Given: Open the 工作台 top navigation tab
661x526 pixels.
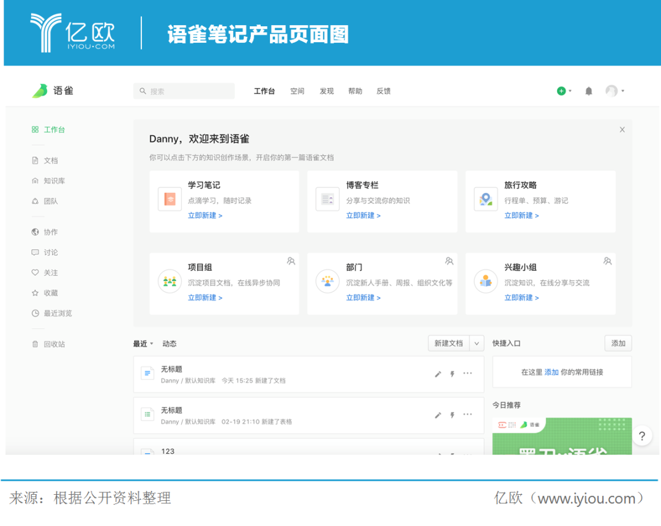Looking at the screenshot, I should (x=264, y=91).
